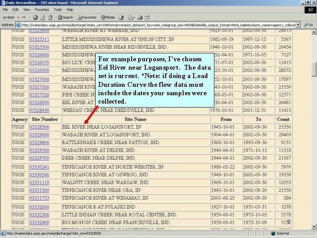Click the History icon in toolbar
This screenshot has width=317, height=238.
[x=121, y=17]
